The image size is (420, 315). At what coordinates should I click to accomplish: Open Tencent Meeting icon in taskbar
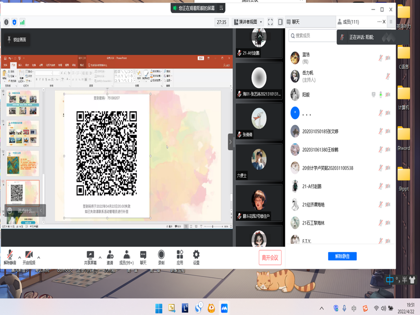(224, 308)
